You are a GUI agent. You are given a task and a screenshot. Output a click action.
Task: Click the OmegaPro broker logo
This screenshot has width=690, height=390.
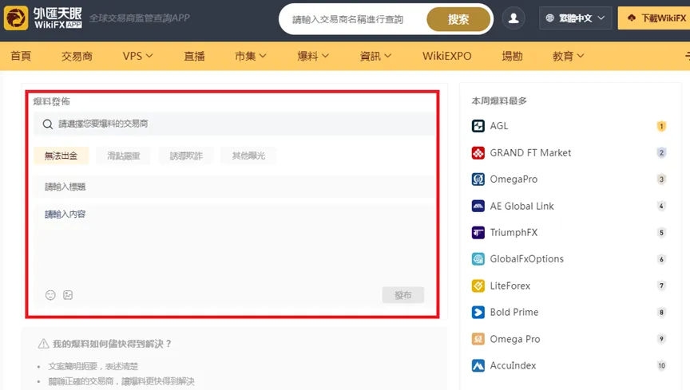tap(478, 179)
